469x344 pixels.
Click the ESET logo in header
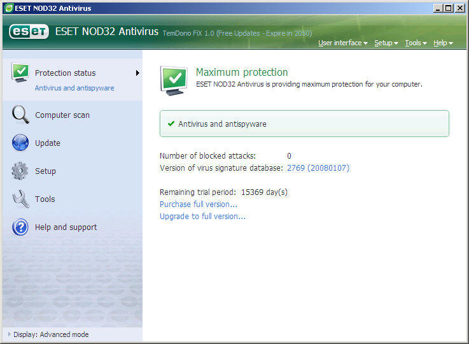pos(29,32)
